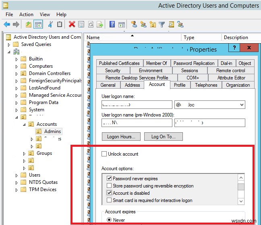The image size is (261, 225).
Task: Collapse the Accounts OU
Action: tap(24, 125)
